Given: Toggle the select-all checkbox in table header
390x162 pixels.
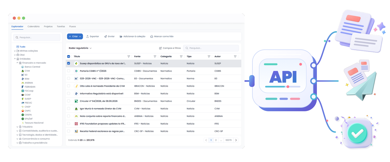Looking at the screenshot, I should click(69, 56).
